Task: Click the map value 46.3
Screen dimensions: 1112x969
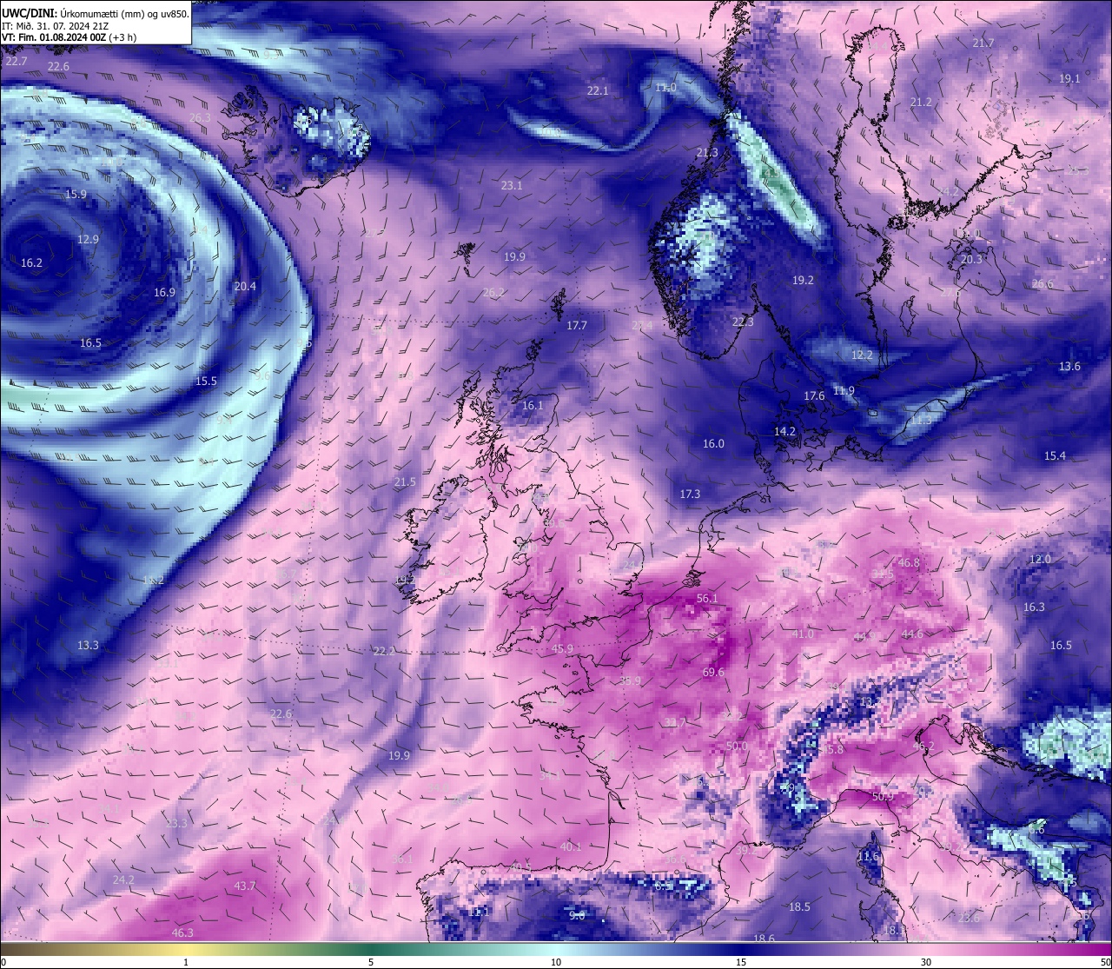Action: [x=182, y=932]
